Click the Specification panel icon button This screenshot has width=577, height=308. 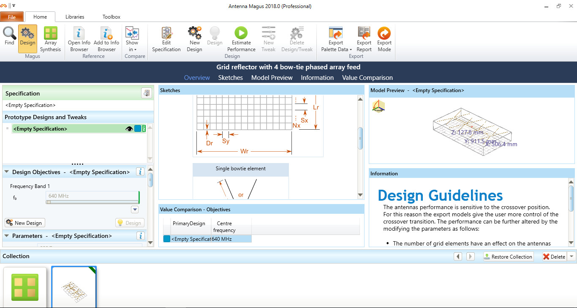click(x=147, y=93)
